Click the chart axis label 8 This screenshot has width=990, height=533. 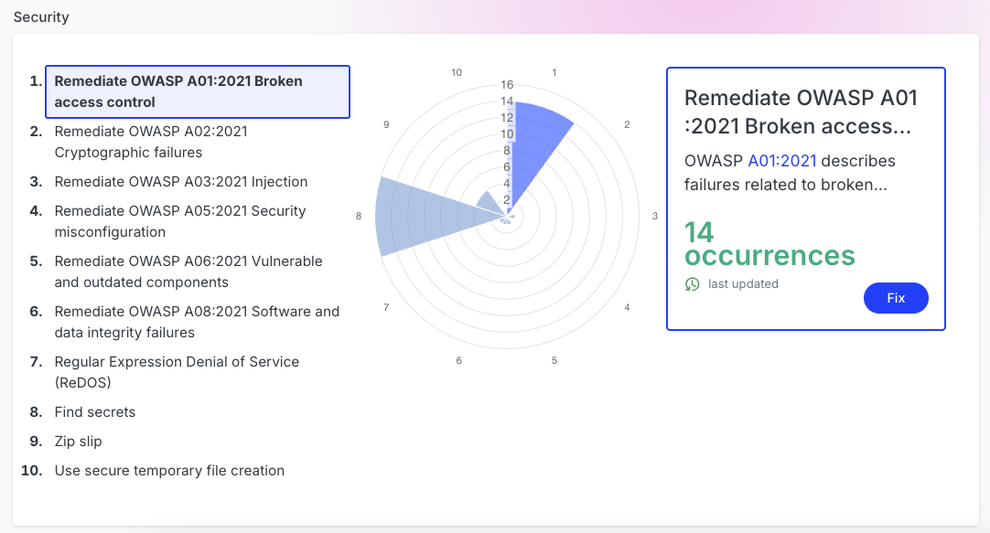point(359,217)
